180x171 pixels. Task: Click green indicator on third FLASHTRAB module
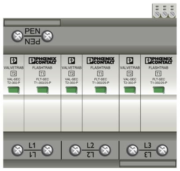click(159, 90)
